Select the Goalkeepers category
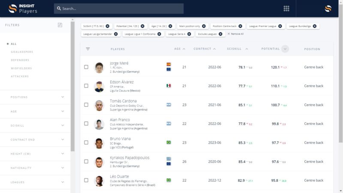343x193 pixels. pos(22,52)
